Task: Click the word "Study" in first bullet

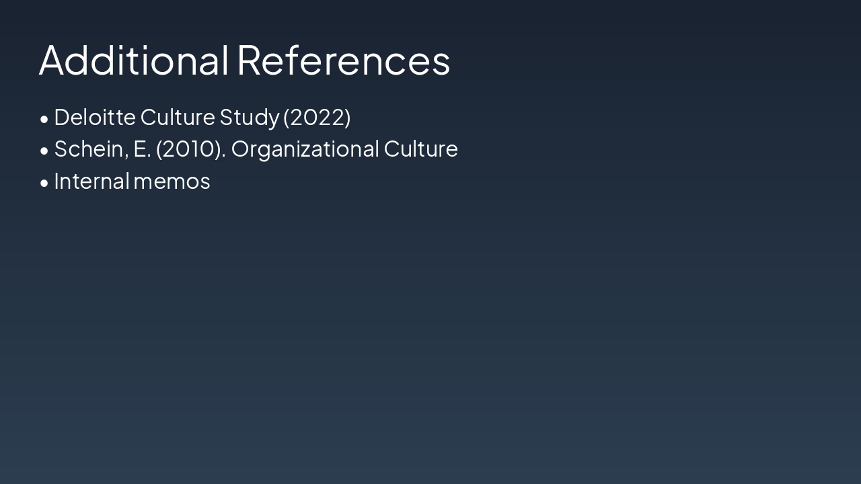Action: click(x=249, y=117)
